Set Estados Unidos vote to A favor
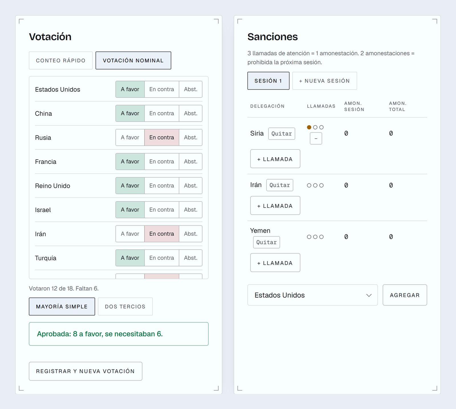This screenshot has width=456, height=409. click(130, 89)
